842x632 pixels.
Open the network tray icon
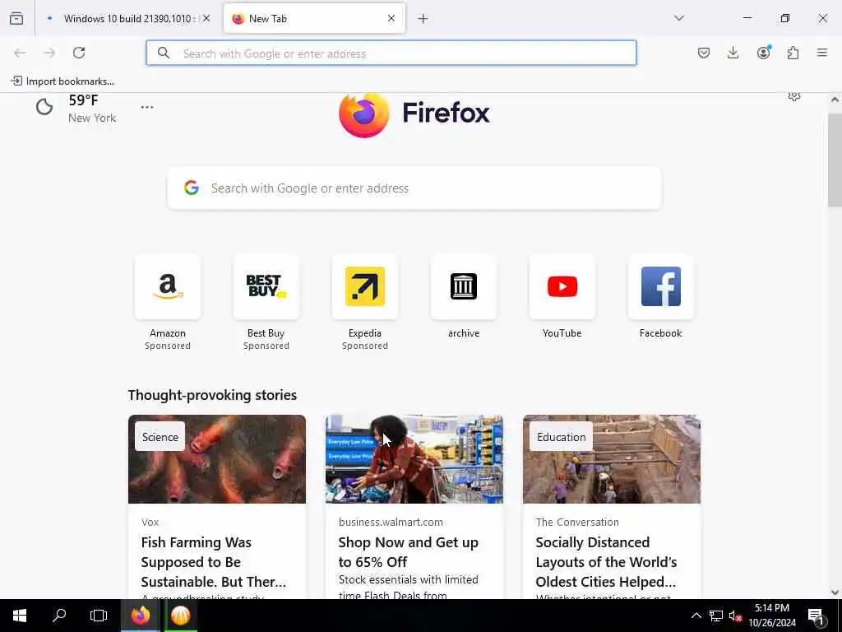pyautogui.click(x=716, y=616)
